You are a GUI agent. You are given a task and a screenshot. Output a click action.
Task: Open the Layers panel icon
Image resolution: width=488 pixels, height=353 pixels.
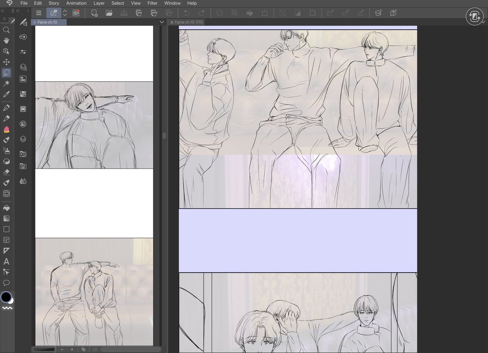coord(23,139)
